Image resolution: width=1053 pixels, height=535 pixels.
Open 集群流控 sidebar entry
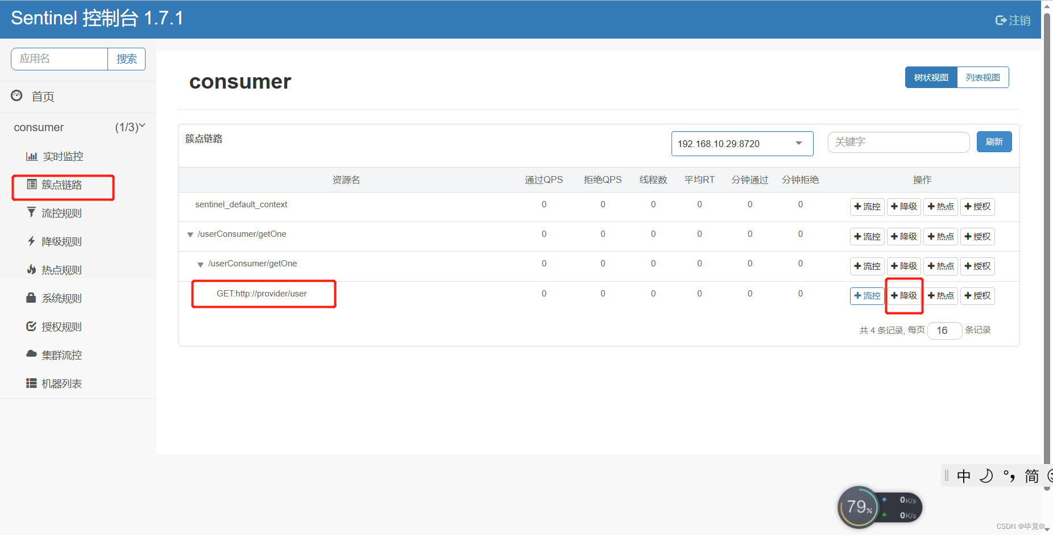click(x=61, y=355)
